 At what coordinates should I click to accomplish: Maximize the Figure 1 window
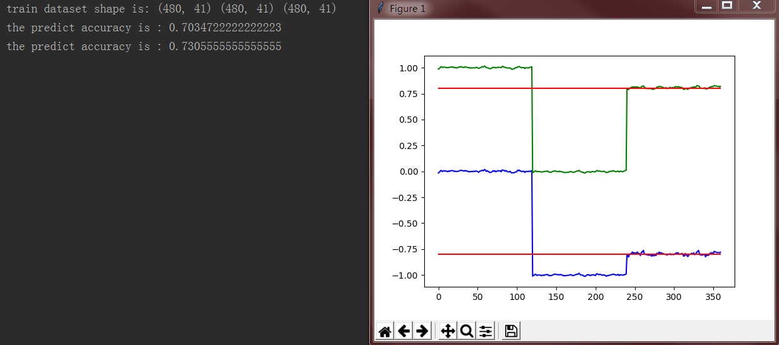click(727, 6)
